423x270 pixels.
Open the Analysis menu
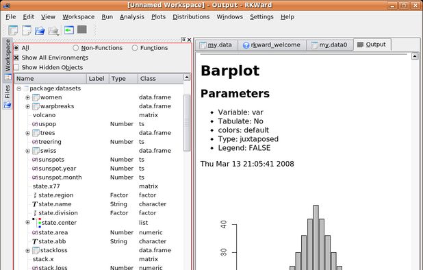132,16
